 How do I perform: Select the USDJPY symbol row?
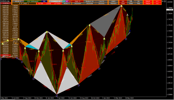point(10,16)
